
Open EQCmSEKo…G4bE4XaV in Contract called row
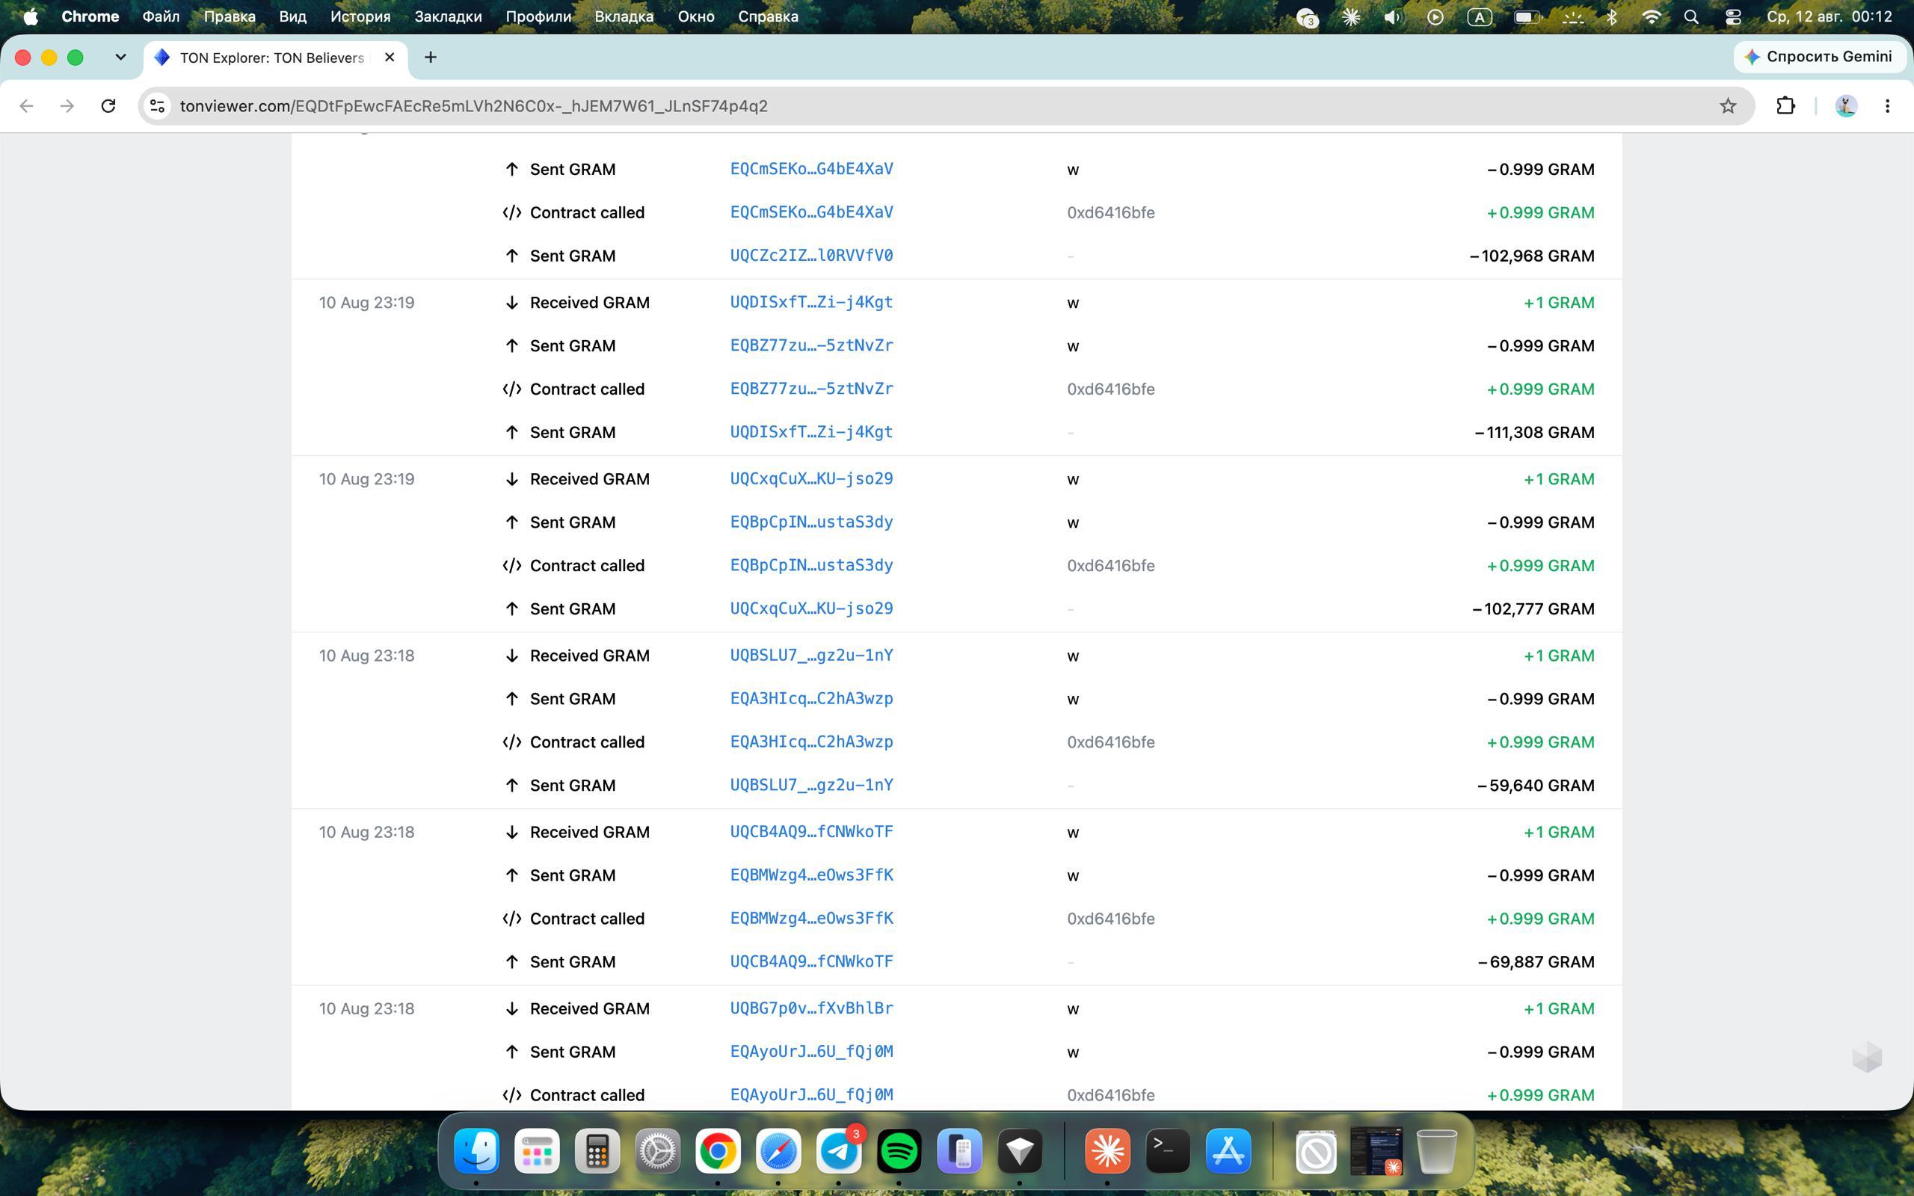[811, 212]
